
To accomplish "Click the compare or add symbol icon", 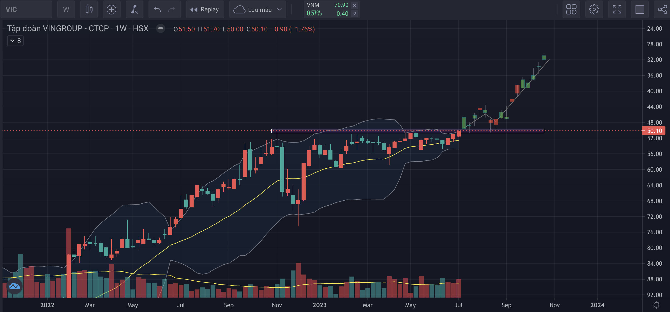I will (111, 9).
